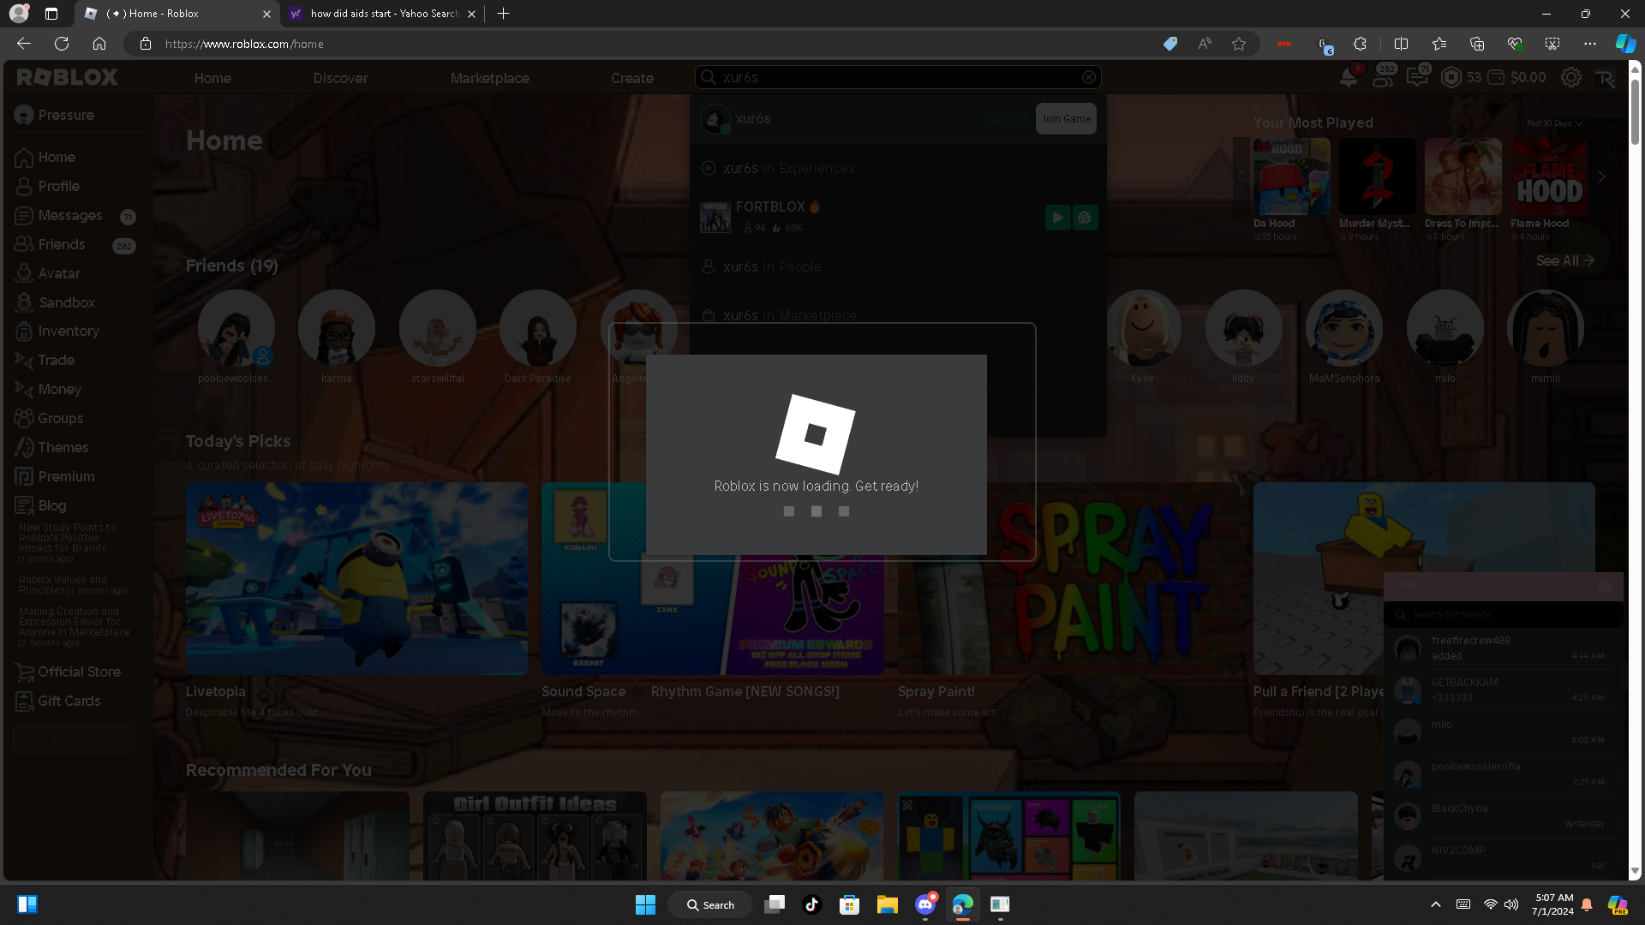Open a new browser tab
1645x925 pixels.
tap(504, 14)
